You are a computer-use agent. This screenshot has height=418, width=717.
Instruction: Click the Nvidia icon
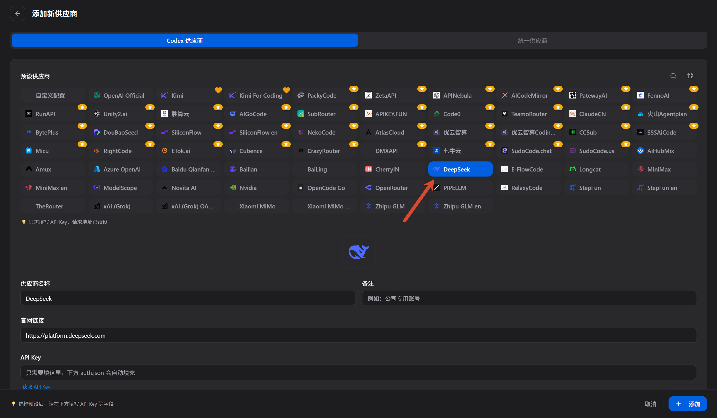click(232, 188)
